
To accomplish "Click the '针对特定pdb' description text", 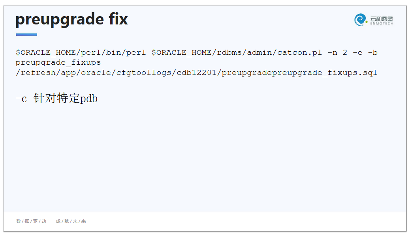I will [66, 98].
